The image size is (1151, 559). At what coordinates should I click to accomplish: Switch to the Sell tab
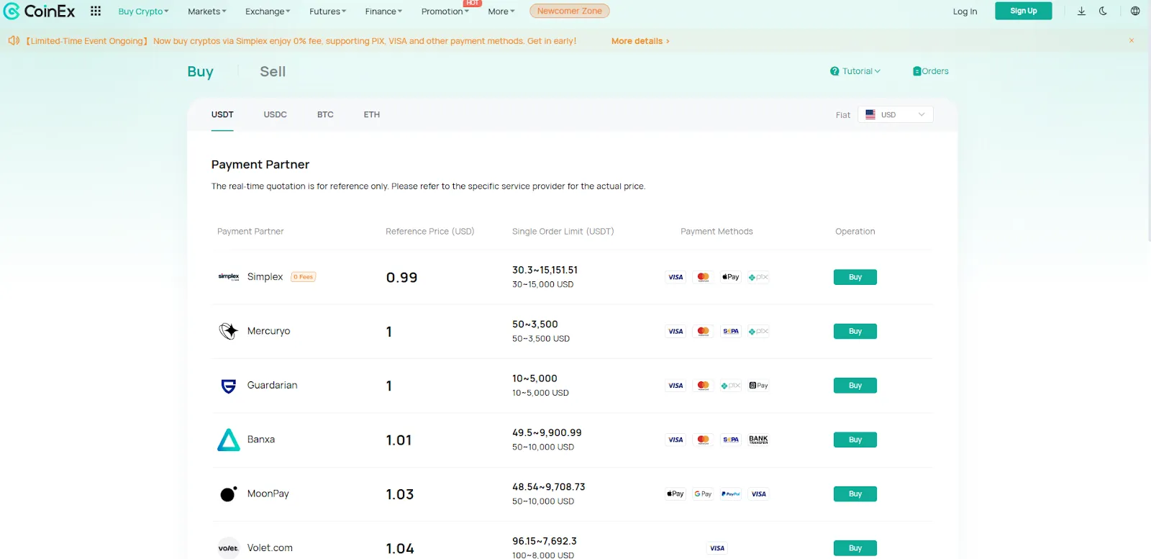(x=273, y=72)
